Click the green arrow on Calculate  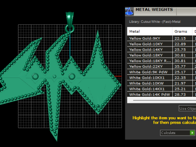point(192,133)
